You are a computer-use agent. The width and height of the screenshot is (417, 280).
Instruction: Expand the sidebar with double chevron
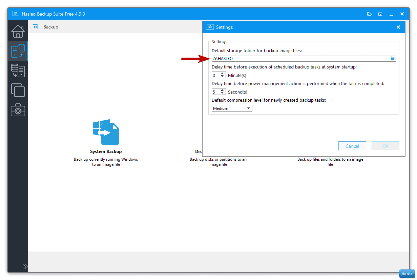tap(25, 267)
